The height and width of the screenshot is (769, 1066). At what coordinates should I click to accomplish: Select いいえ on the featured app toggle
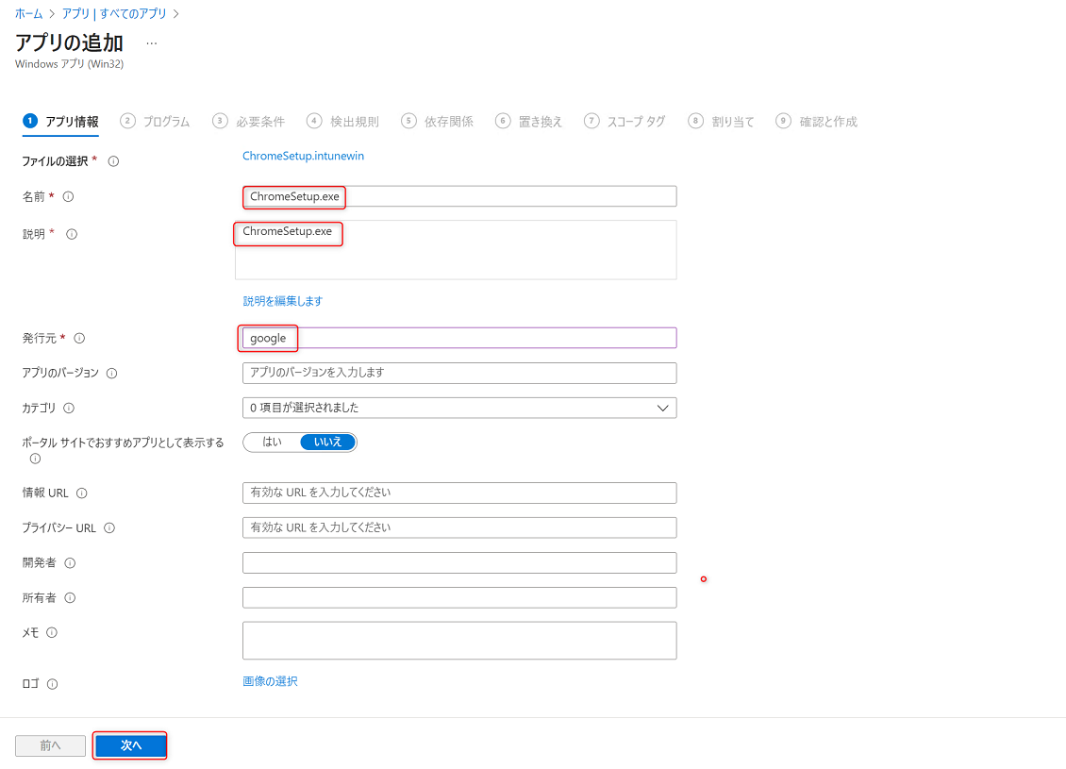coord(327,442)
